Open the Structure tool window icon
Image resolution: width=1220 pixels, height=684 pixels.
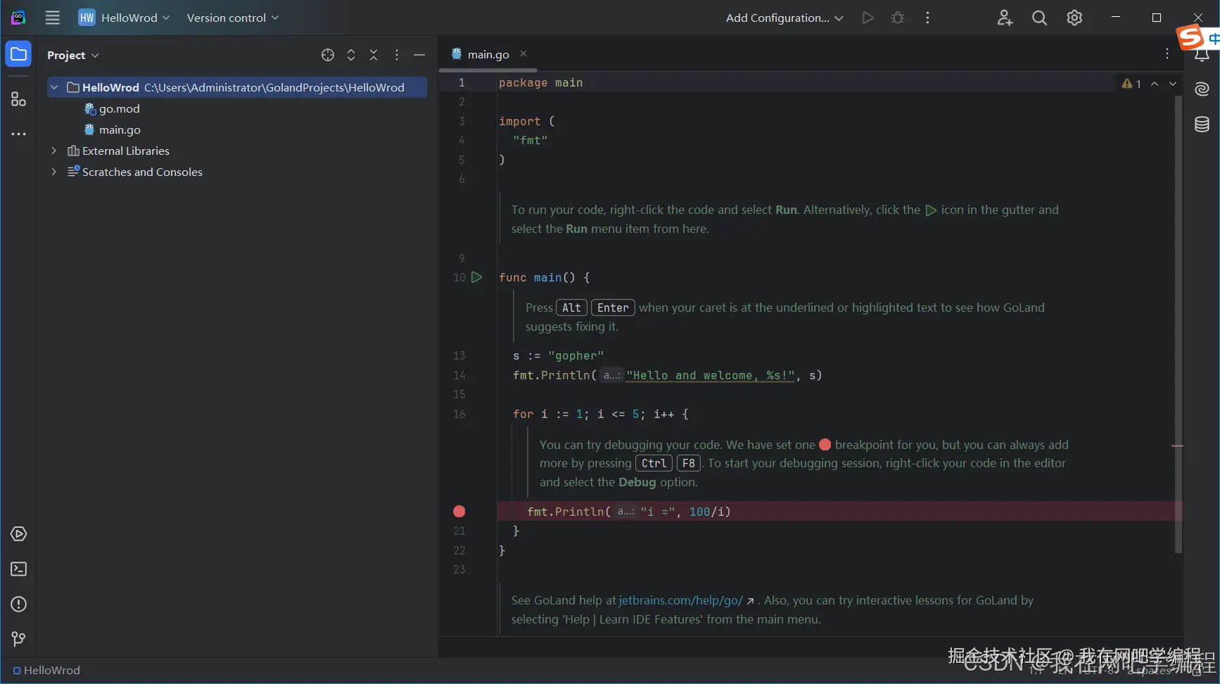18,99
